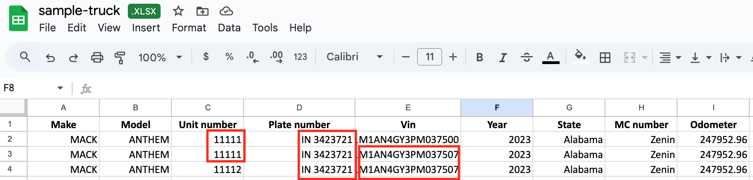The height and width of the screenshot is (180, 753).
Task: Toggle italic text formatting
Action: (x=503, y=58)
